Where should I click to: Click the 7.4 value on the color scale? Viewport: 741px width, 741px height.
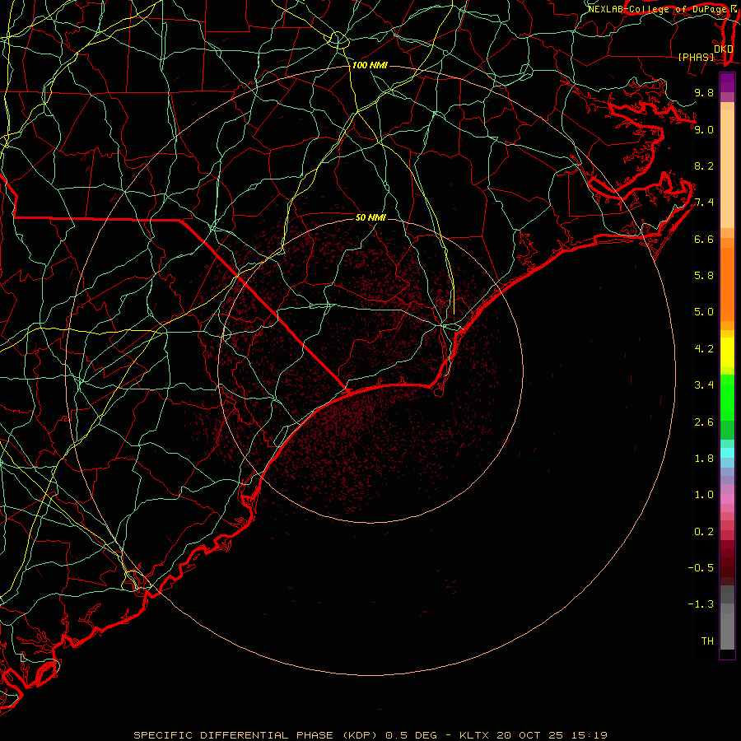coord(704,203)
